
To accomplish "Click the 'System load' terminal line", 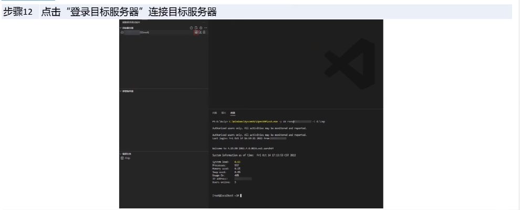I will click(226, 162).
